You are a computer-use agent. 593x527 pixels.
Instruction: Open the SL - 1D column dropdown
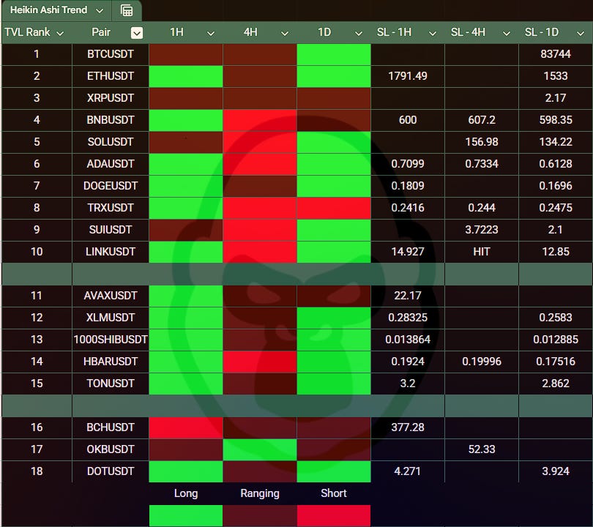pos(580,33)
